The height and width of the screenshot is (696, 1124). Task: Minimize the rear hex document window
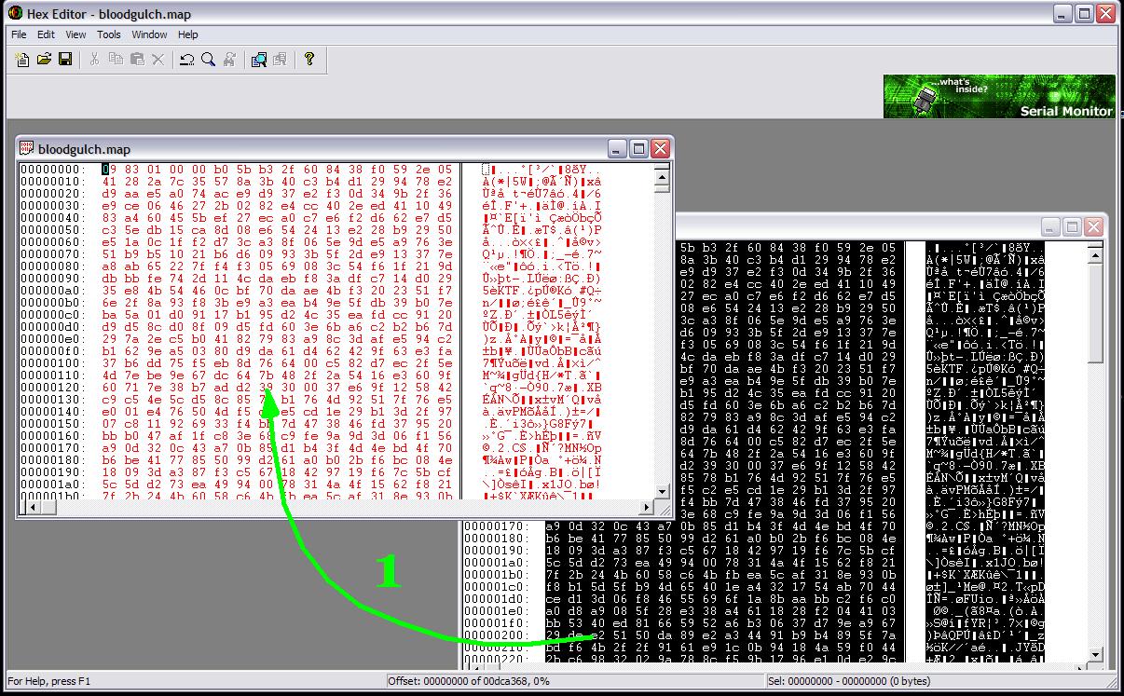point(1051,226)
